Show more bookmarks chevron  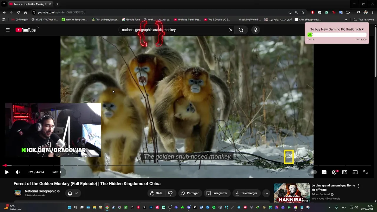pyautogui.click(x=346, y=20)
